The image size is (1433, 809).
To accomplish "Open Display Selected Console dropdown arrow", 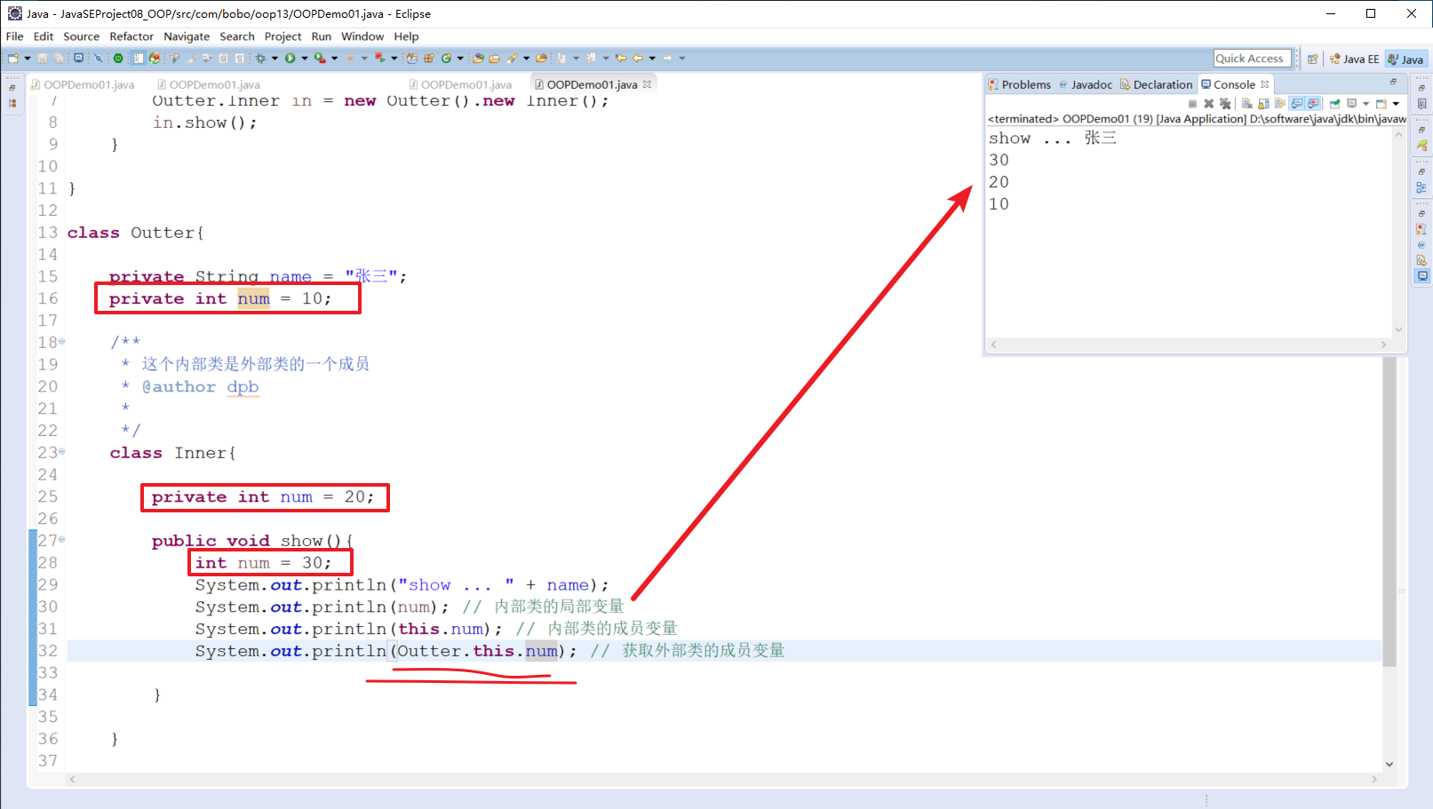I will tap(1365, 104).
